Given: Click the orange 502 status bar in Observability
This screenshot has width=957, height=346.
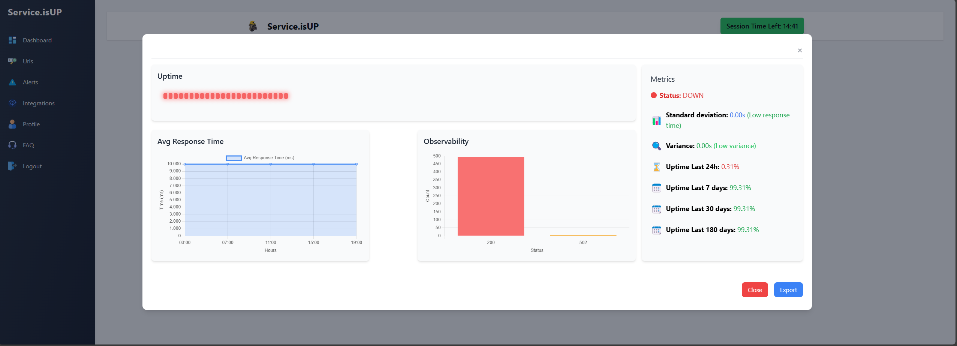Looking at the screenshot, I should click(x=583, y=235).
